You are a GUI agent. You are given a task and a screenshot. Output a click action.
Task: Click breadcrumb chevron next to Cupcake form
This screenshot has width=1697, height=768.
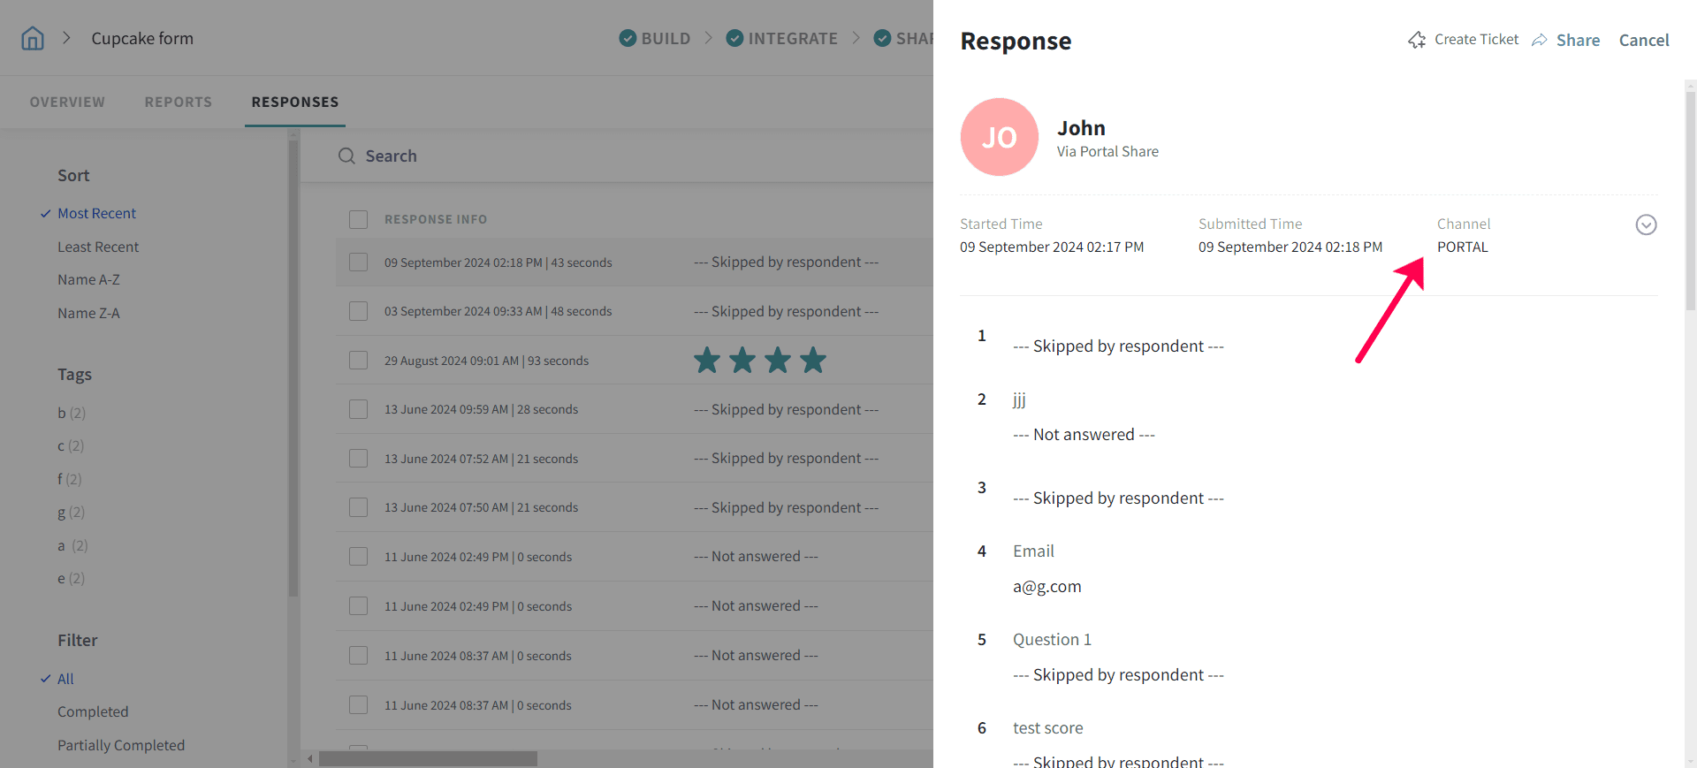[66, 38]
